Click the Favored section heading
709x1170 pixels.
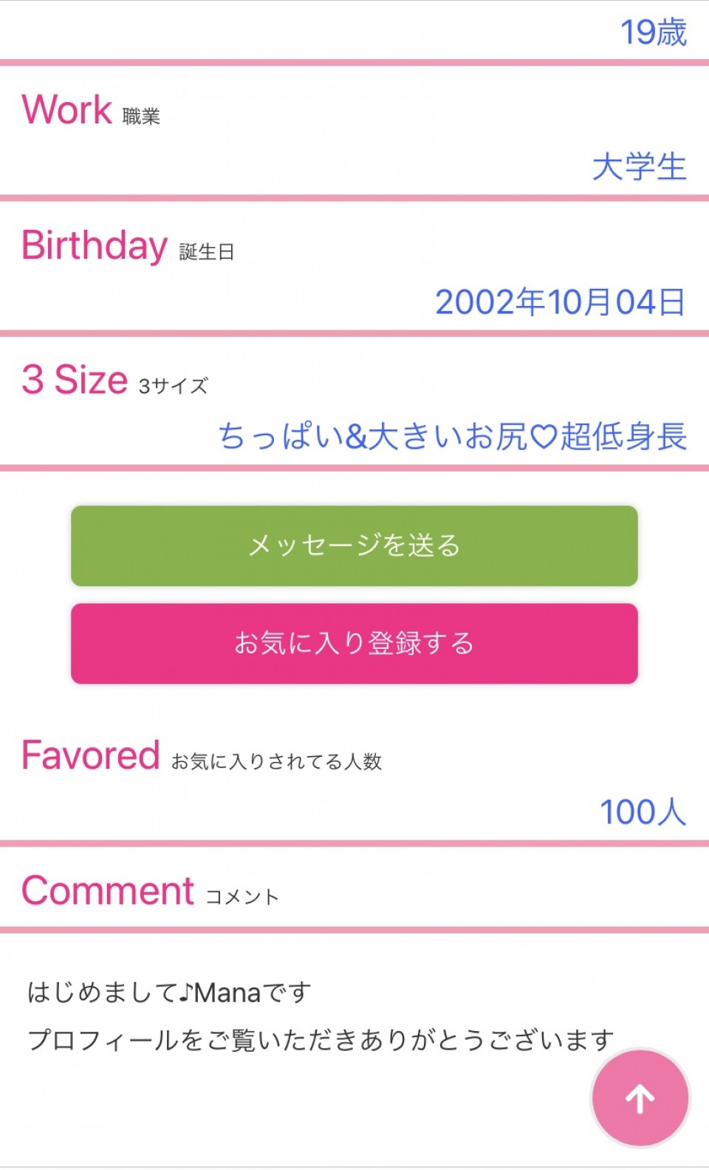click(x=91, y=755)
